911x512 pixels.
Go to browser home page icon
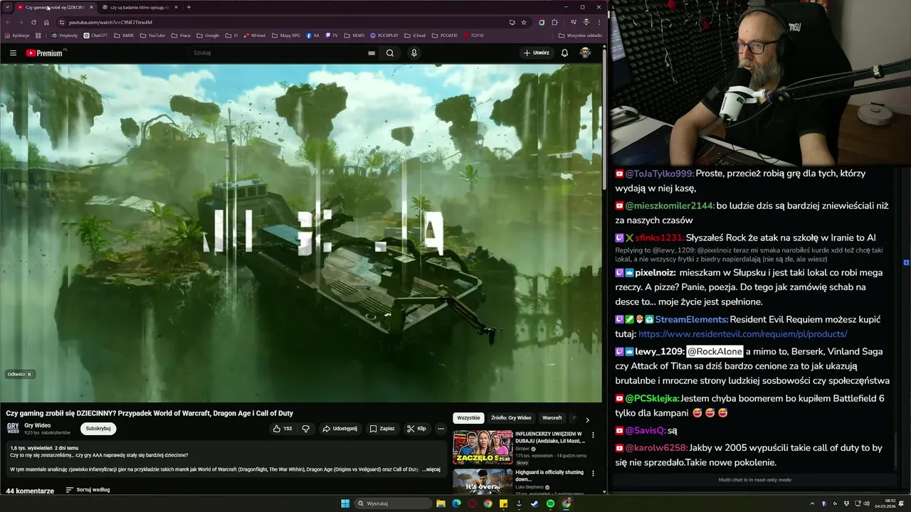(x=46, y=22)
